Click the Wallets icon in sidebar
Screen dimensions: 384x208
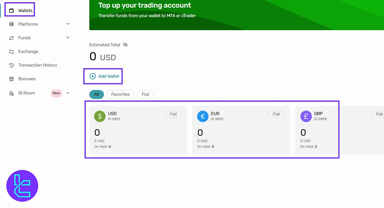tap(11, 10)
